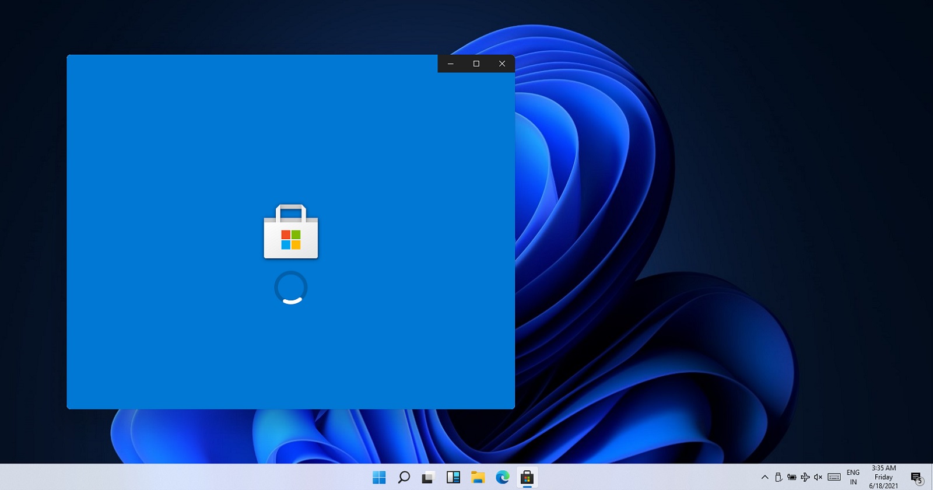Click Microsoft Store taskbar icon
The image size is (933, 490).
[x=527, y=477]
